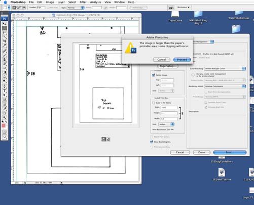Select the Lasso tool
This screenshot has height=205, width=254.
[x=5, y=32]
